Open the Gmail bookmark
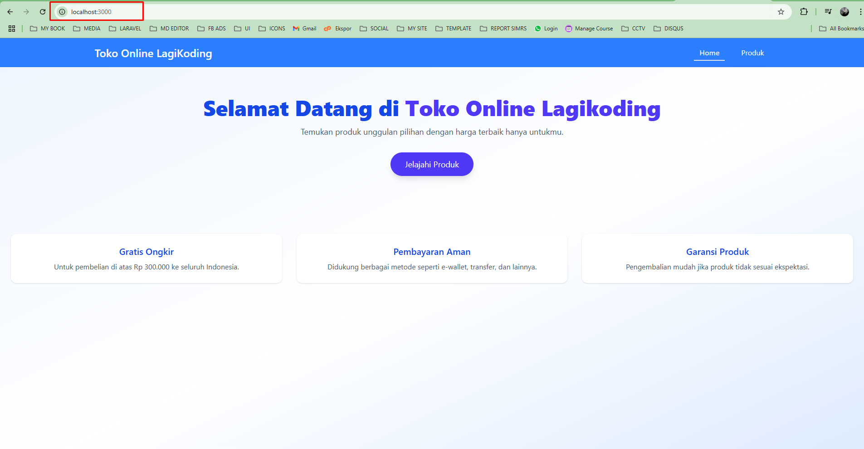 (304, 28)
